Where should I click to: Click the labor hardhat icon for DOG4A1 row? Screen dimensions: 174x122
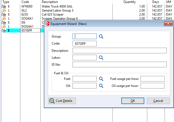click(x=4, y=27)
